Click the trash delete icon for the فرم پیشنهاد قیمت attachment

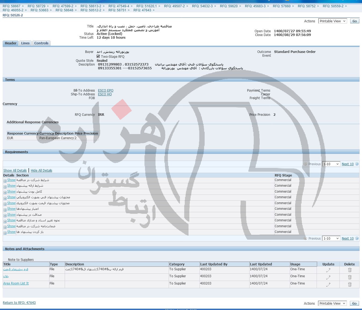[x=350, y=270]
